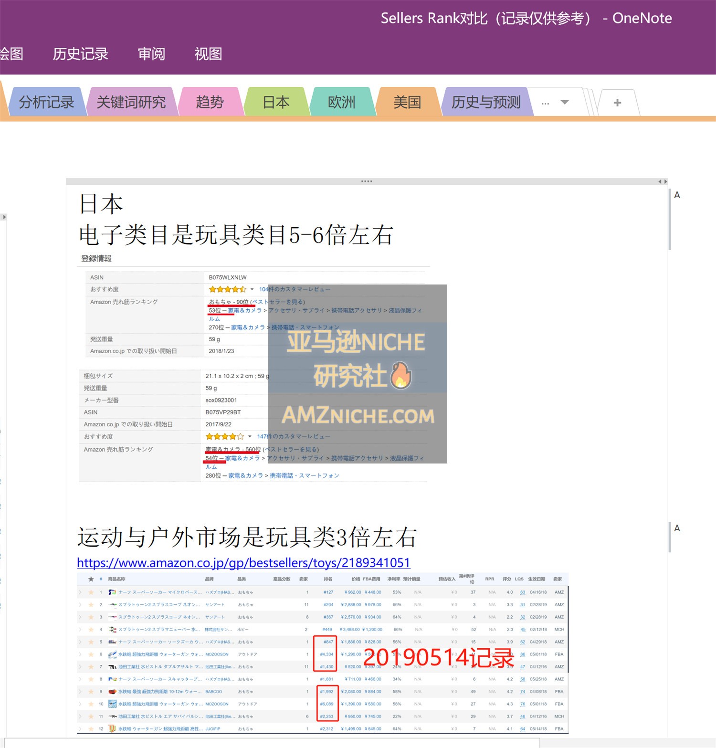The image size is (716, 748).
Task: Open the amazon.co.jp bestsellers toys link
Action: click(243, 563)
